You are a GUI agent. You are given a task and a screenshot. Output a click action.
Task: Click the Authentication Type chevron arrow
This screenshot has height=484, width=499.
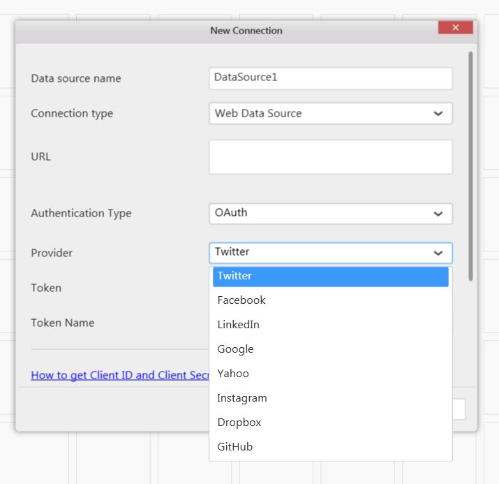tap(438, 214)
